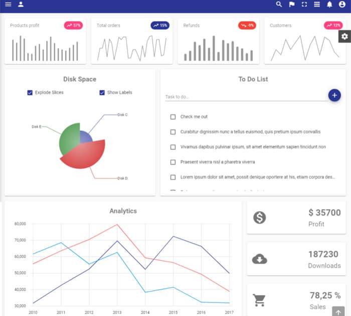The width and height of the screenshot is (351, 316).
Task: Click the green Disk E pie slice
Action: point(69,136)
